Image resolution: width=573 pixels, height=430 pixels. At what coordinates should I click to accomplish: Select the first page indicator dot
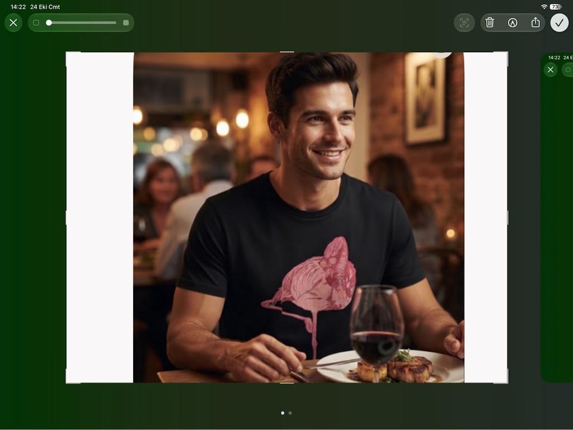[283, 413]
